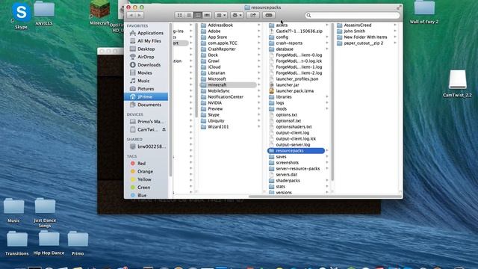Open the gear action menu
478x269 pixels.
(237, 15)
